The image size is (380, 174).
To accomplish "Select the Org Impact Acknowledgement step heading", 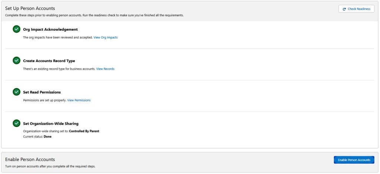I will tap(50, 30).
